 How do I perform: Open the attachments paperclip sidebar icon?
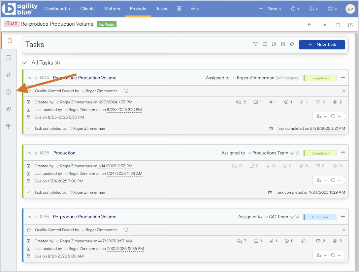pyautogui.click(x=9, y=109)
